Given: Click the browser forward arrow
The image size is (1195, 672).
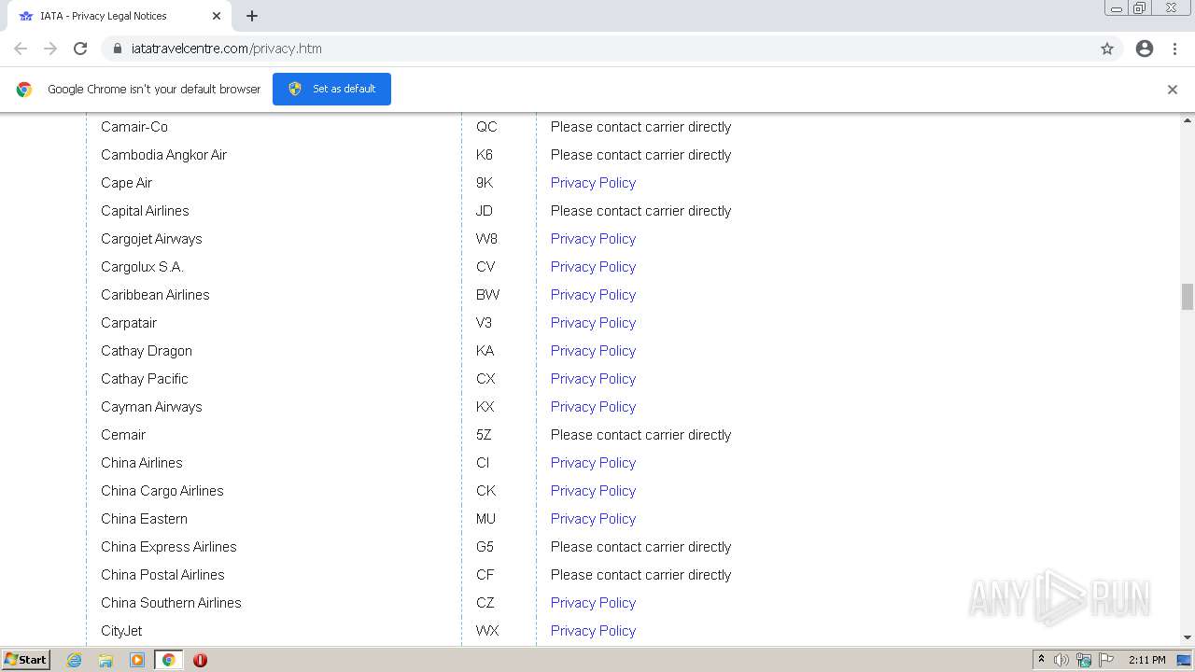Looking at the screenshot, I should 50,49.
